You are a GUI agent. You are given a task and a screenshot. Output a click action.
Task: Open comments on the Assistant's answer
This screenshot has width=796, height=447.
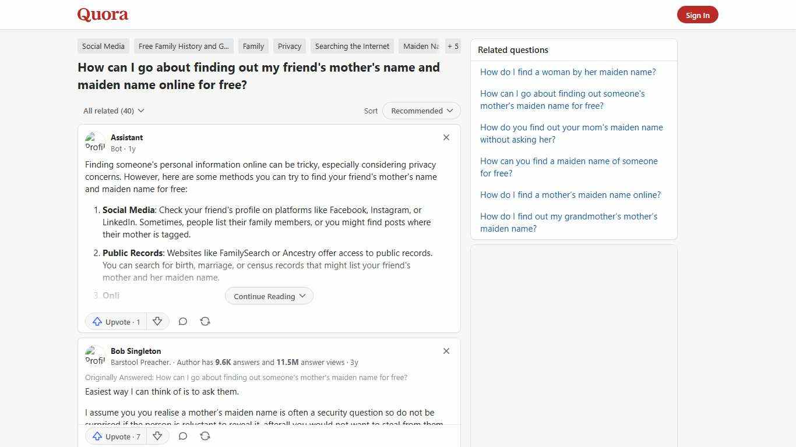tap(182, 321)
